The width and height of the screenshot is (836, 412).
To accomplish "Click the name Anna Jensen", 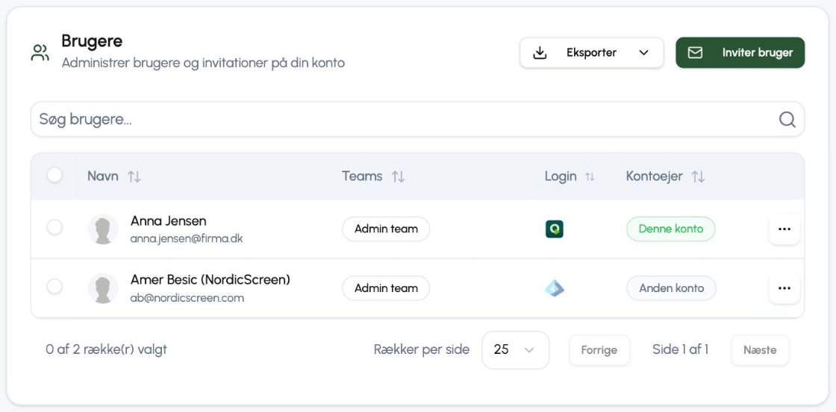I will 169,221.
